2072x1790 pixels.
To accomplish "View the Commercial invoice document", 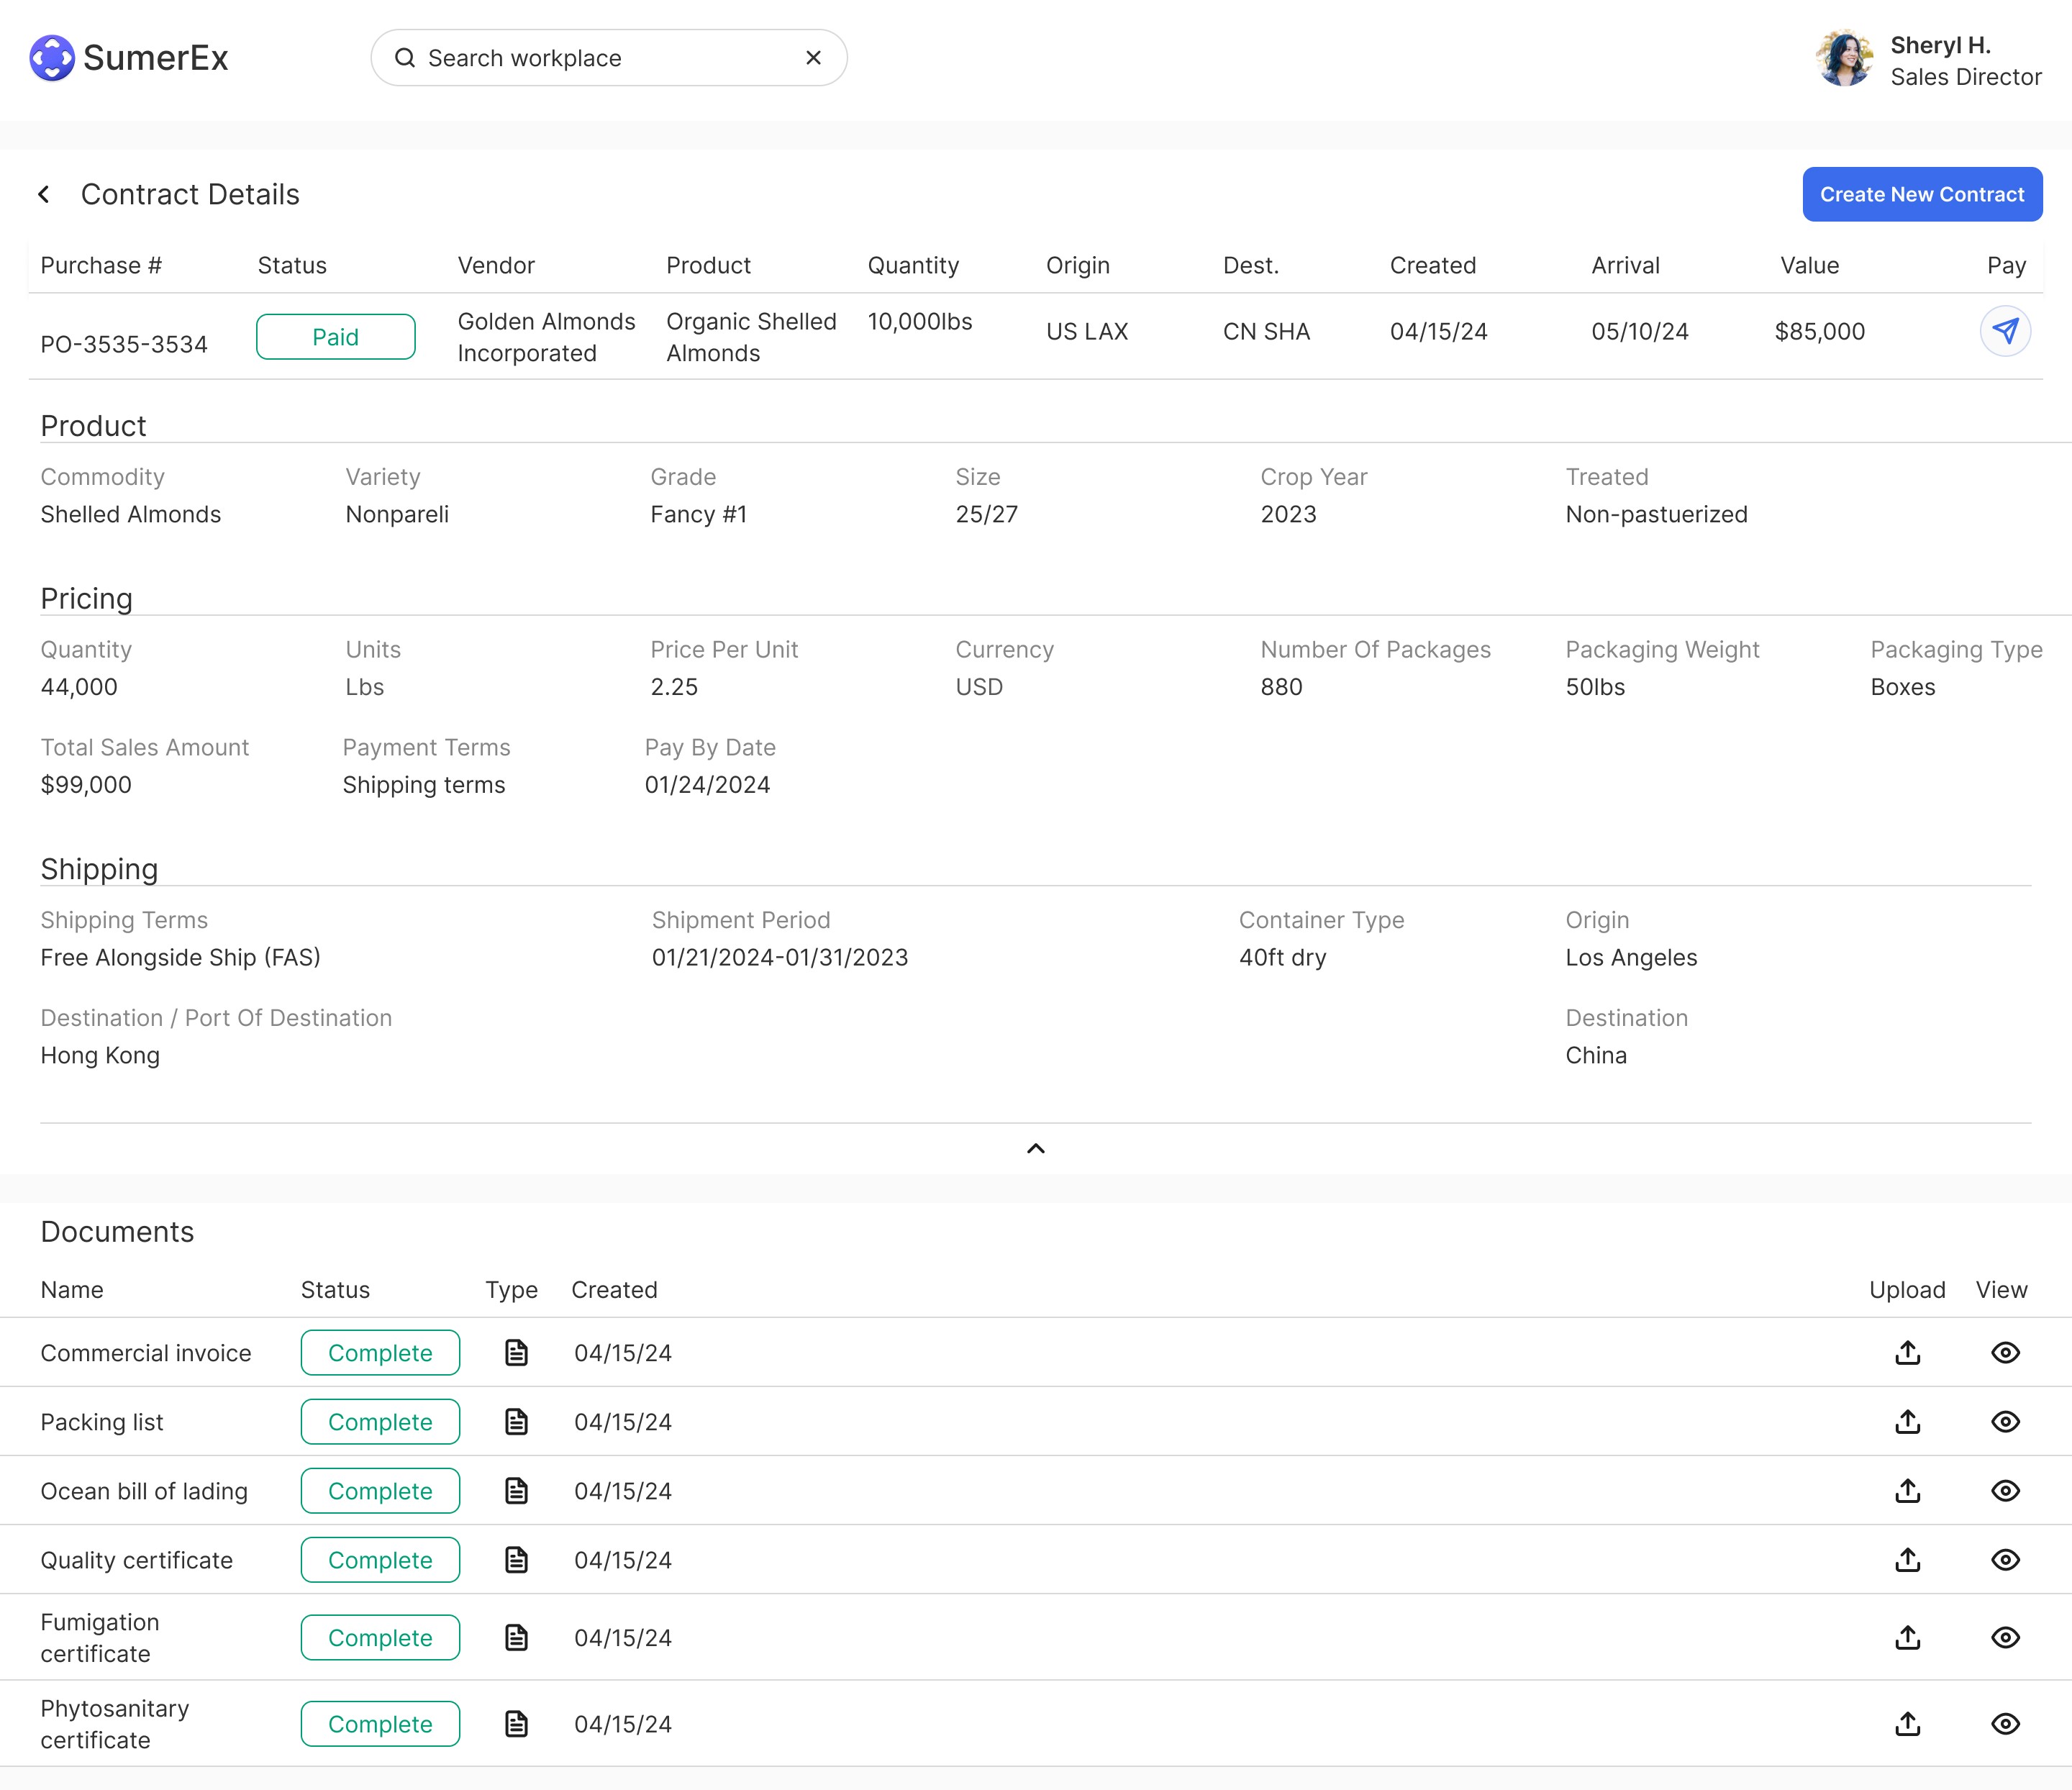I will (2005, 1353).
